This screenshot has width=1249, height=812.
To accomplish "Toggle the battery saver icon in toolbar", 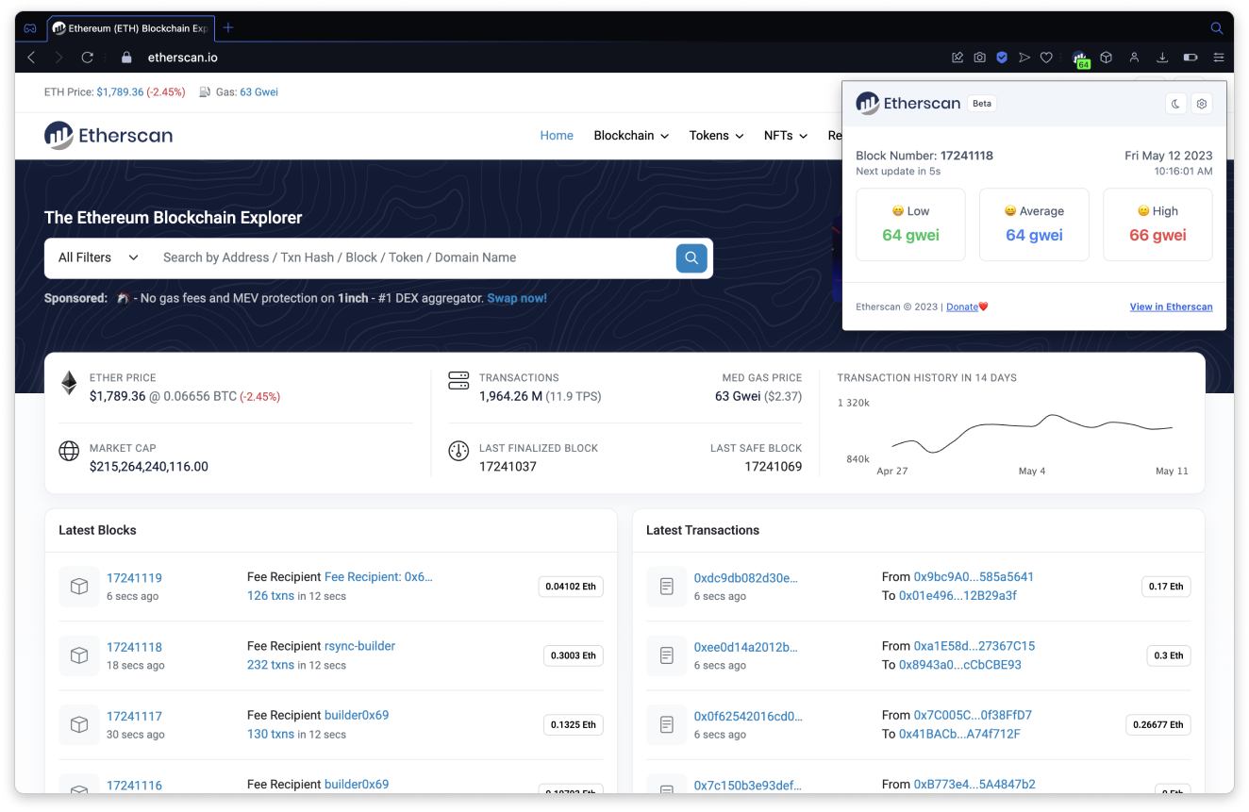I will (1191, 58).
